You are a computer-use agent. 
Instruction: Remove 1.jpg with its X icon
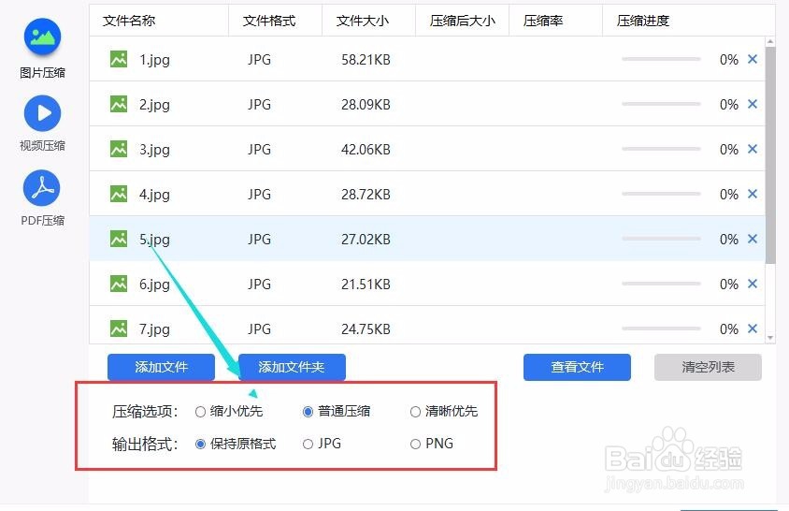click(753, 59)
